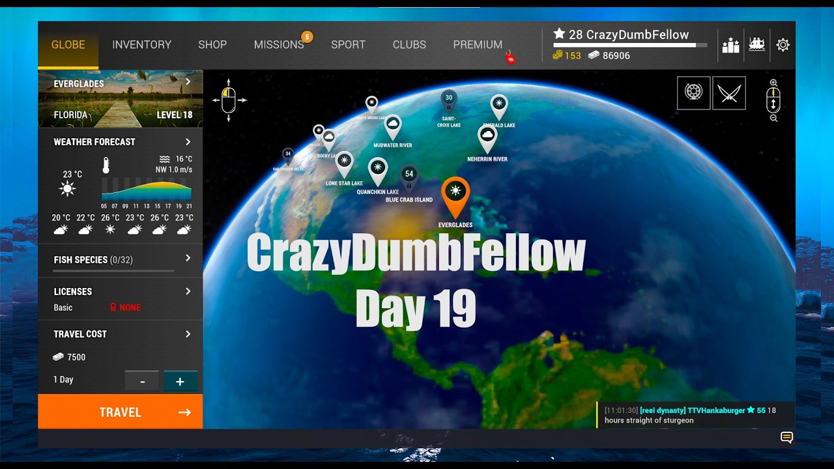Click the fish species progress bar
The height and width of the screenshot is (469, 834).
(114, 270)
